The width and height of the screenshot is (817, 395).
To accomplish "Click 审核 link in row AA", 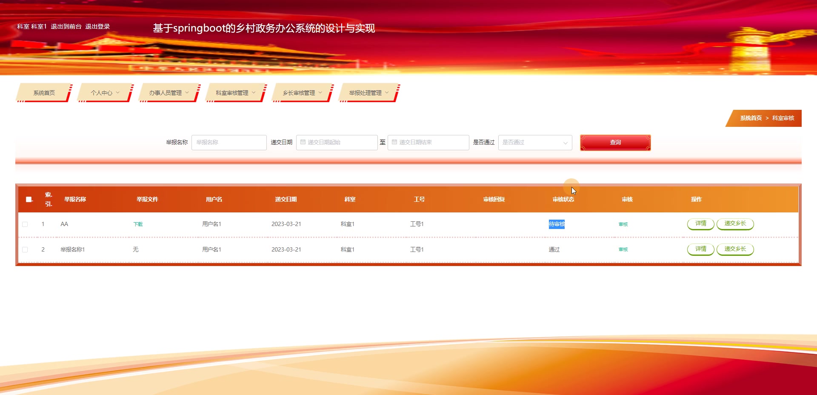I will (623, 224).
